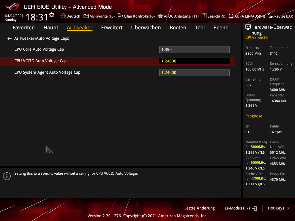295x221 pixels.
Task: Click CPU System Agent Auto Voltage Cap field
Action: click(194, 73)
